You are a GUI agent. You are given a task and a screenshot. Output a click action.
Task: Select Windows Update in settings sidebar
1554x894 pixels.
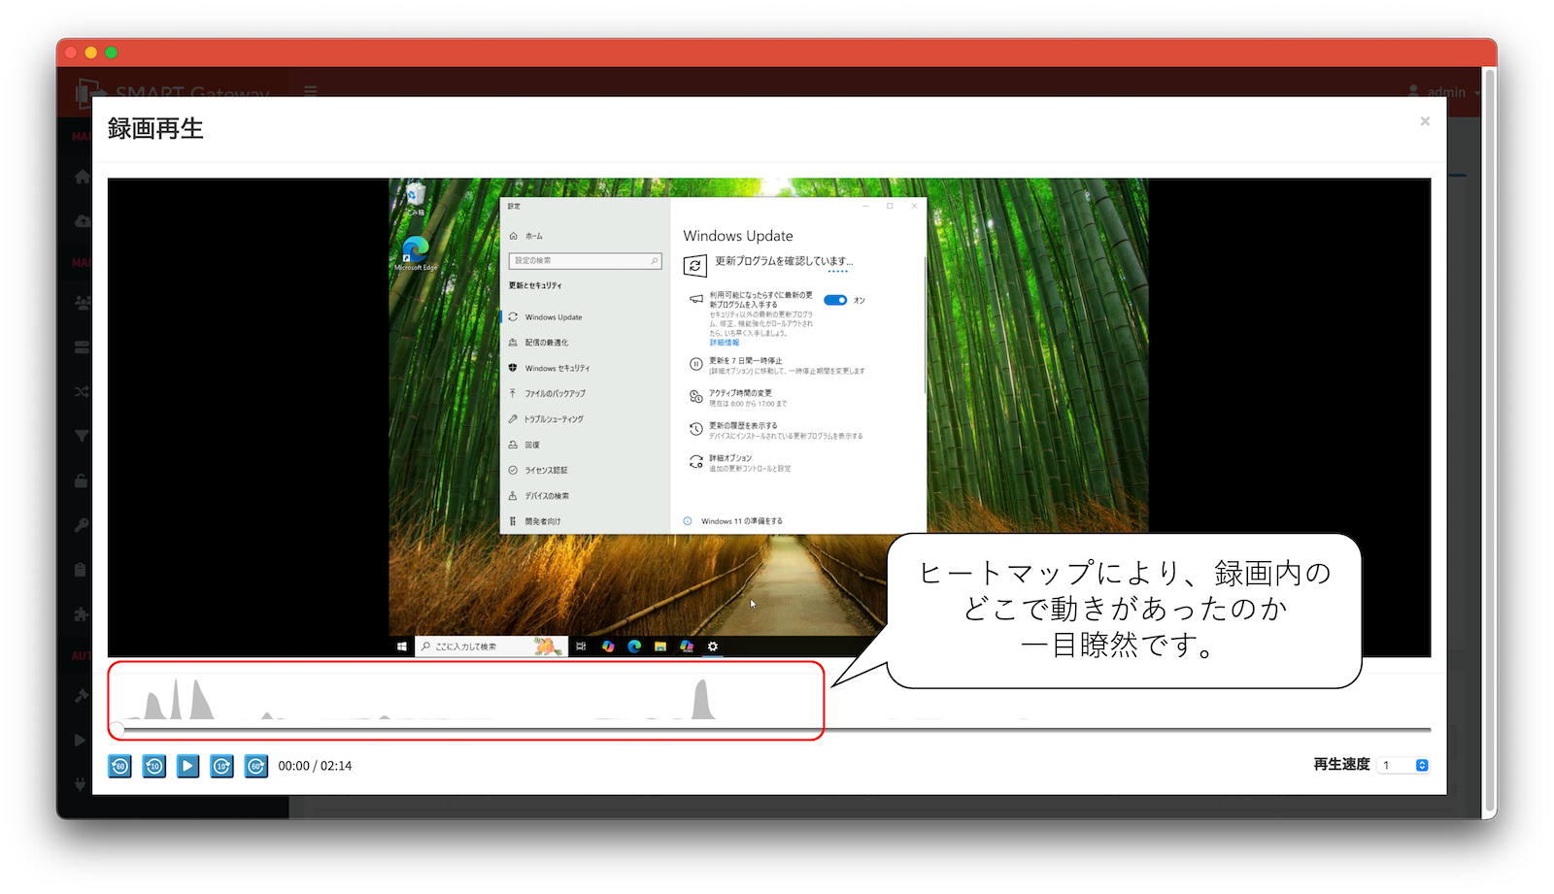(545, 316)
